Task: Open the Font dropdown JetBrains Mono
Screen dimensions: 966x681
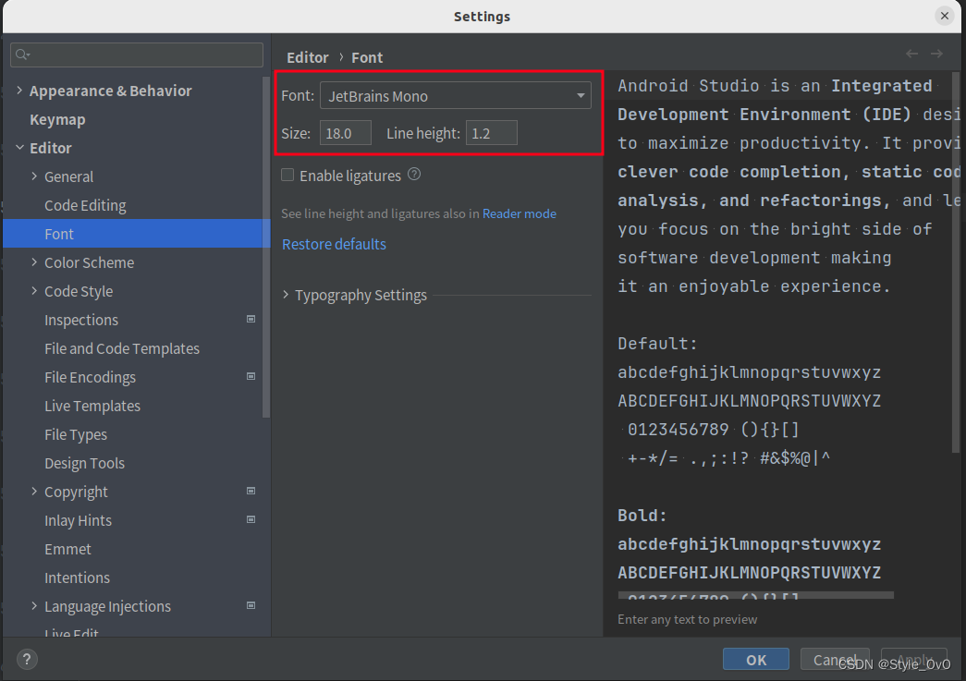Action: coord(456,96)
